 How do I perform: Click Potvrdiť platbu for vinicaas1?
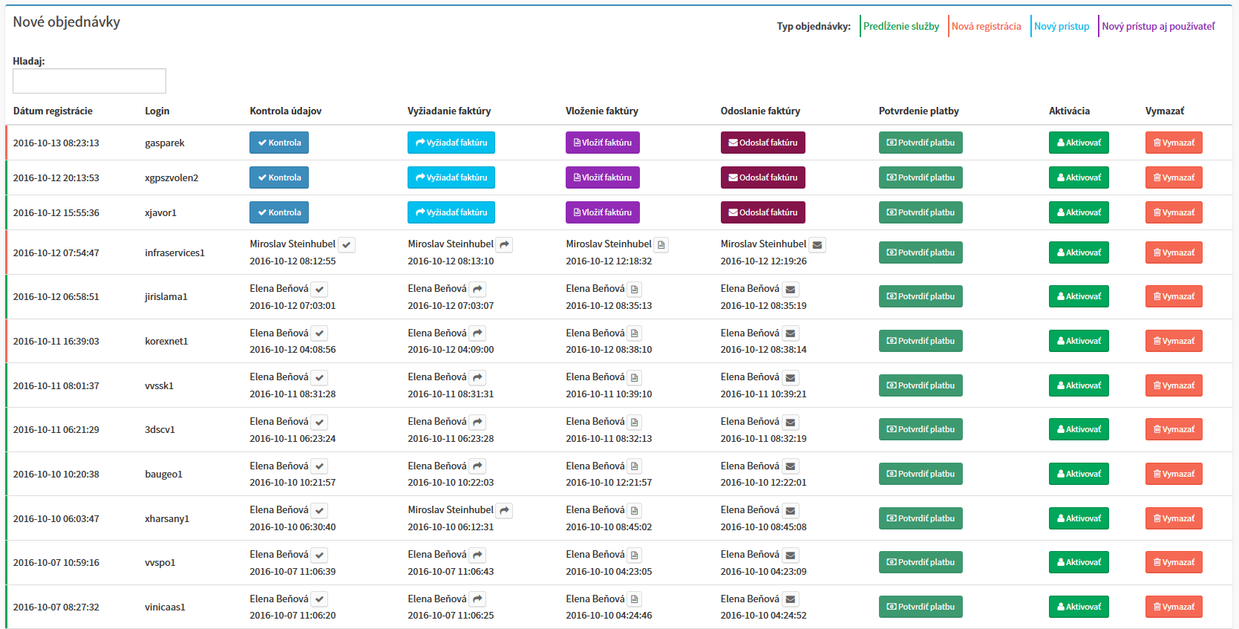pyautogui.click(x=921, y=607)
